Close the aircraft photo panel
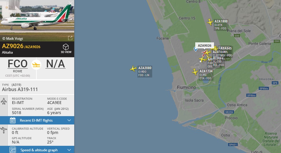The height and width of the screenshot is (153, 281). click(70, 3)
